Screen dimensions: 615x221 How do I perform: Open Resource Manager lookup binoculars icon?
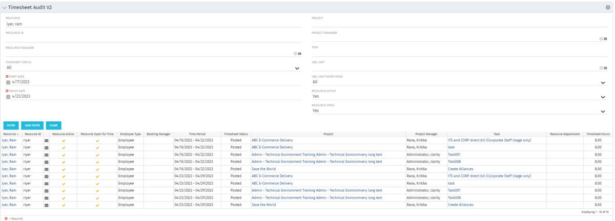click(x=300, y=53)
